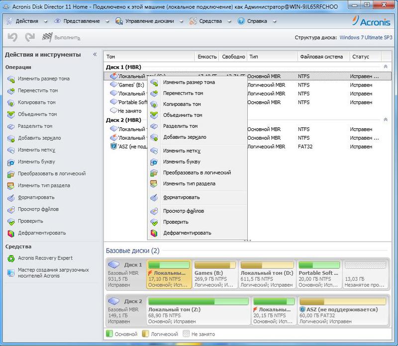398x346 pixels.
Task: Select the change label icon in the sidebar
Action: 11,150
